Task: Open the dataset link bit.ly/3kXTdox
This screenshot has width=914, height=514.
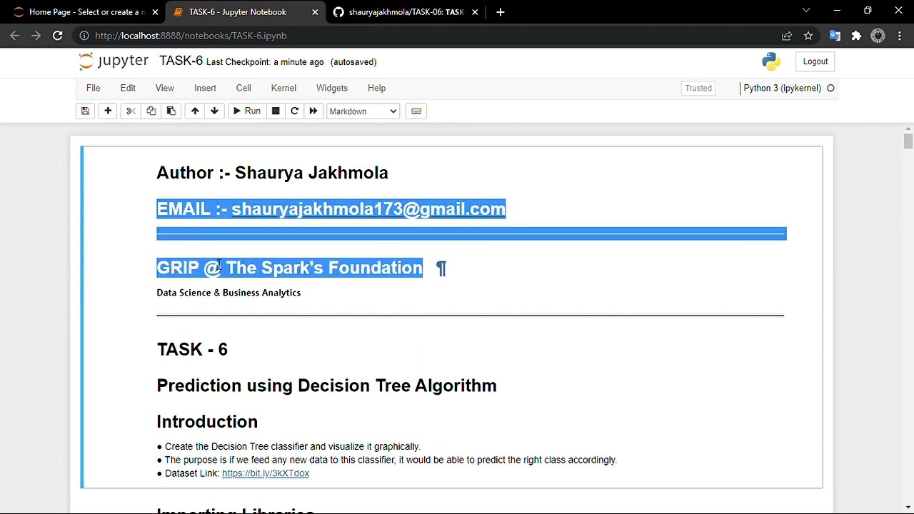Action: point(266,473)
